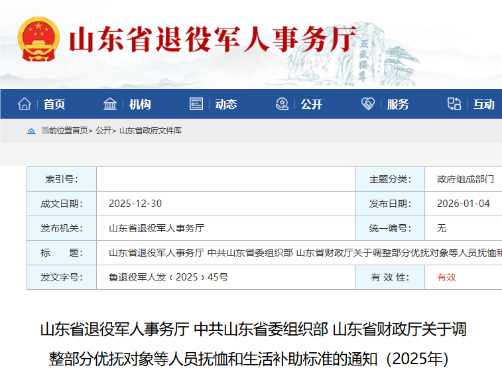Click the disclosure icon beside 公开
502x384 pixels.
[x=282, y=104]
